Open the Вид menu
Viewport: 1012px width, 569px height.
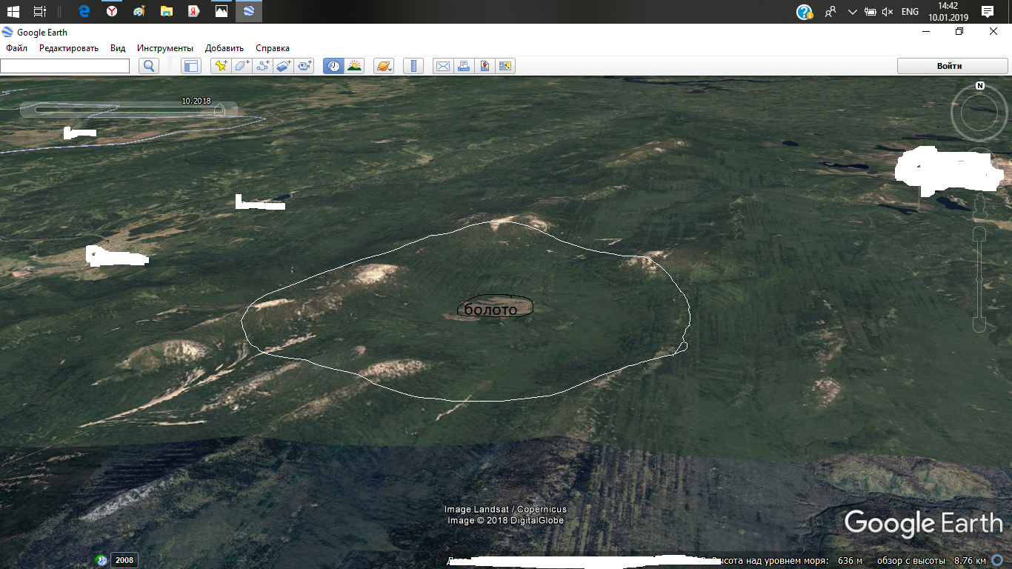pyautogui.click(x=118, y=48)
